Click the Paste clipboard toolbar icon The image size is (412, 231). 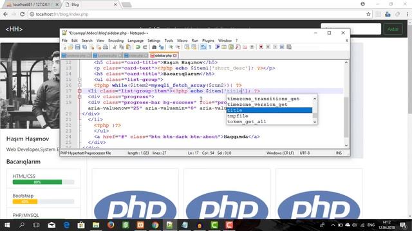pos(129,47)
